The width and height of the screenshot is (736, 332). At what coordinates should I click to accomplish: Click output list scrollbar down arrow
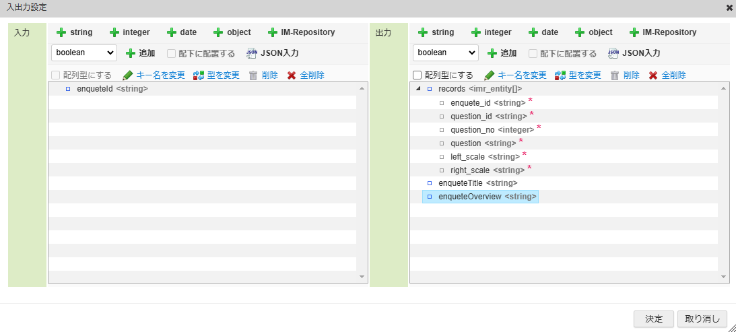pos(723,277)
